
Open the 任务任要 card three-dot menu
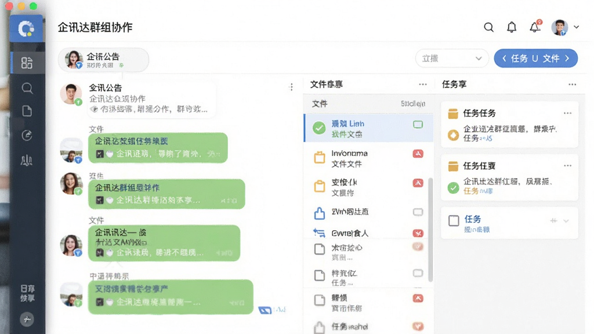567,165
